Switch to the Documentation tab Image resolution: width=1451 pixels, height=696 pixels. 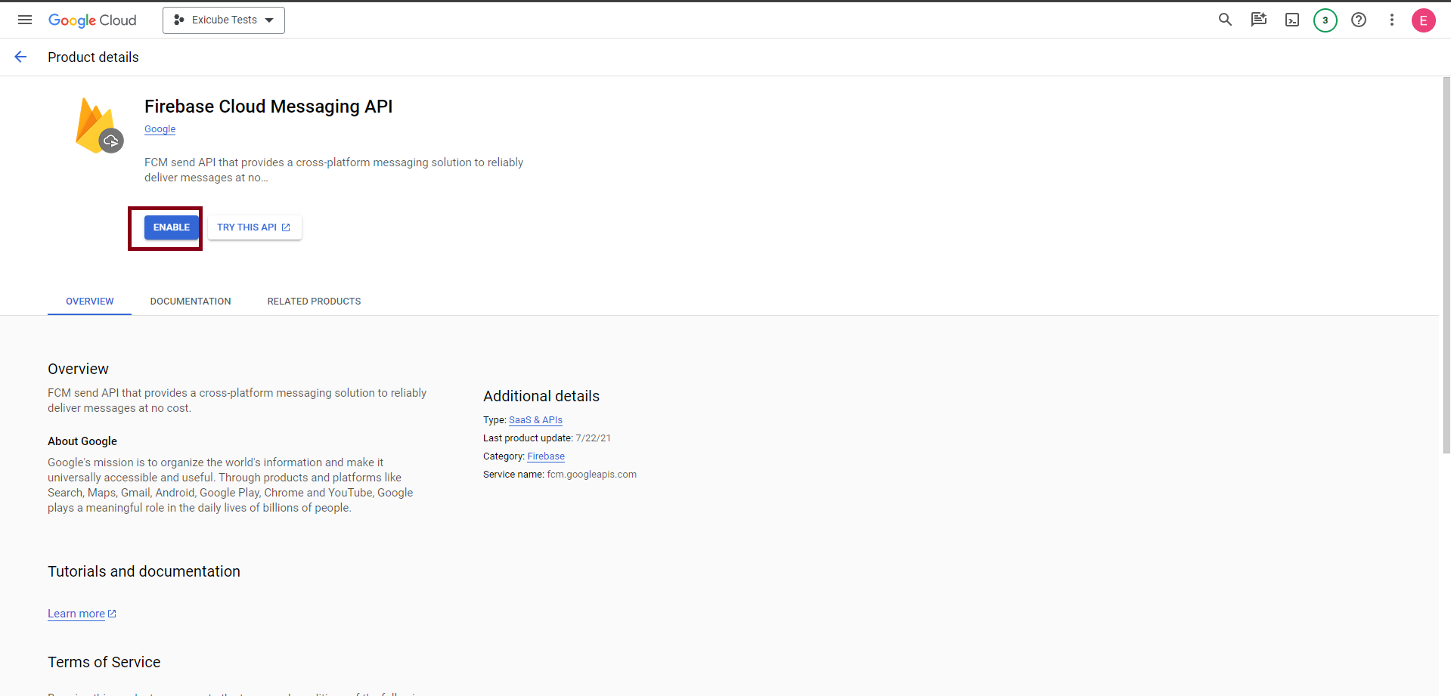[191, 302]
